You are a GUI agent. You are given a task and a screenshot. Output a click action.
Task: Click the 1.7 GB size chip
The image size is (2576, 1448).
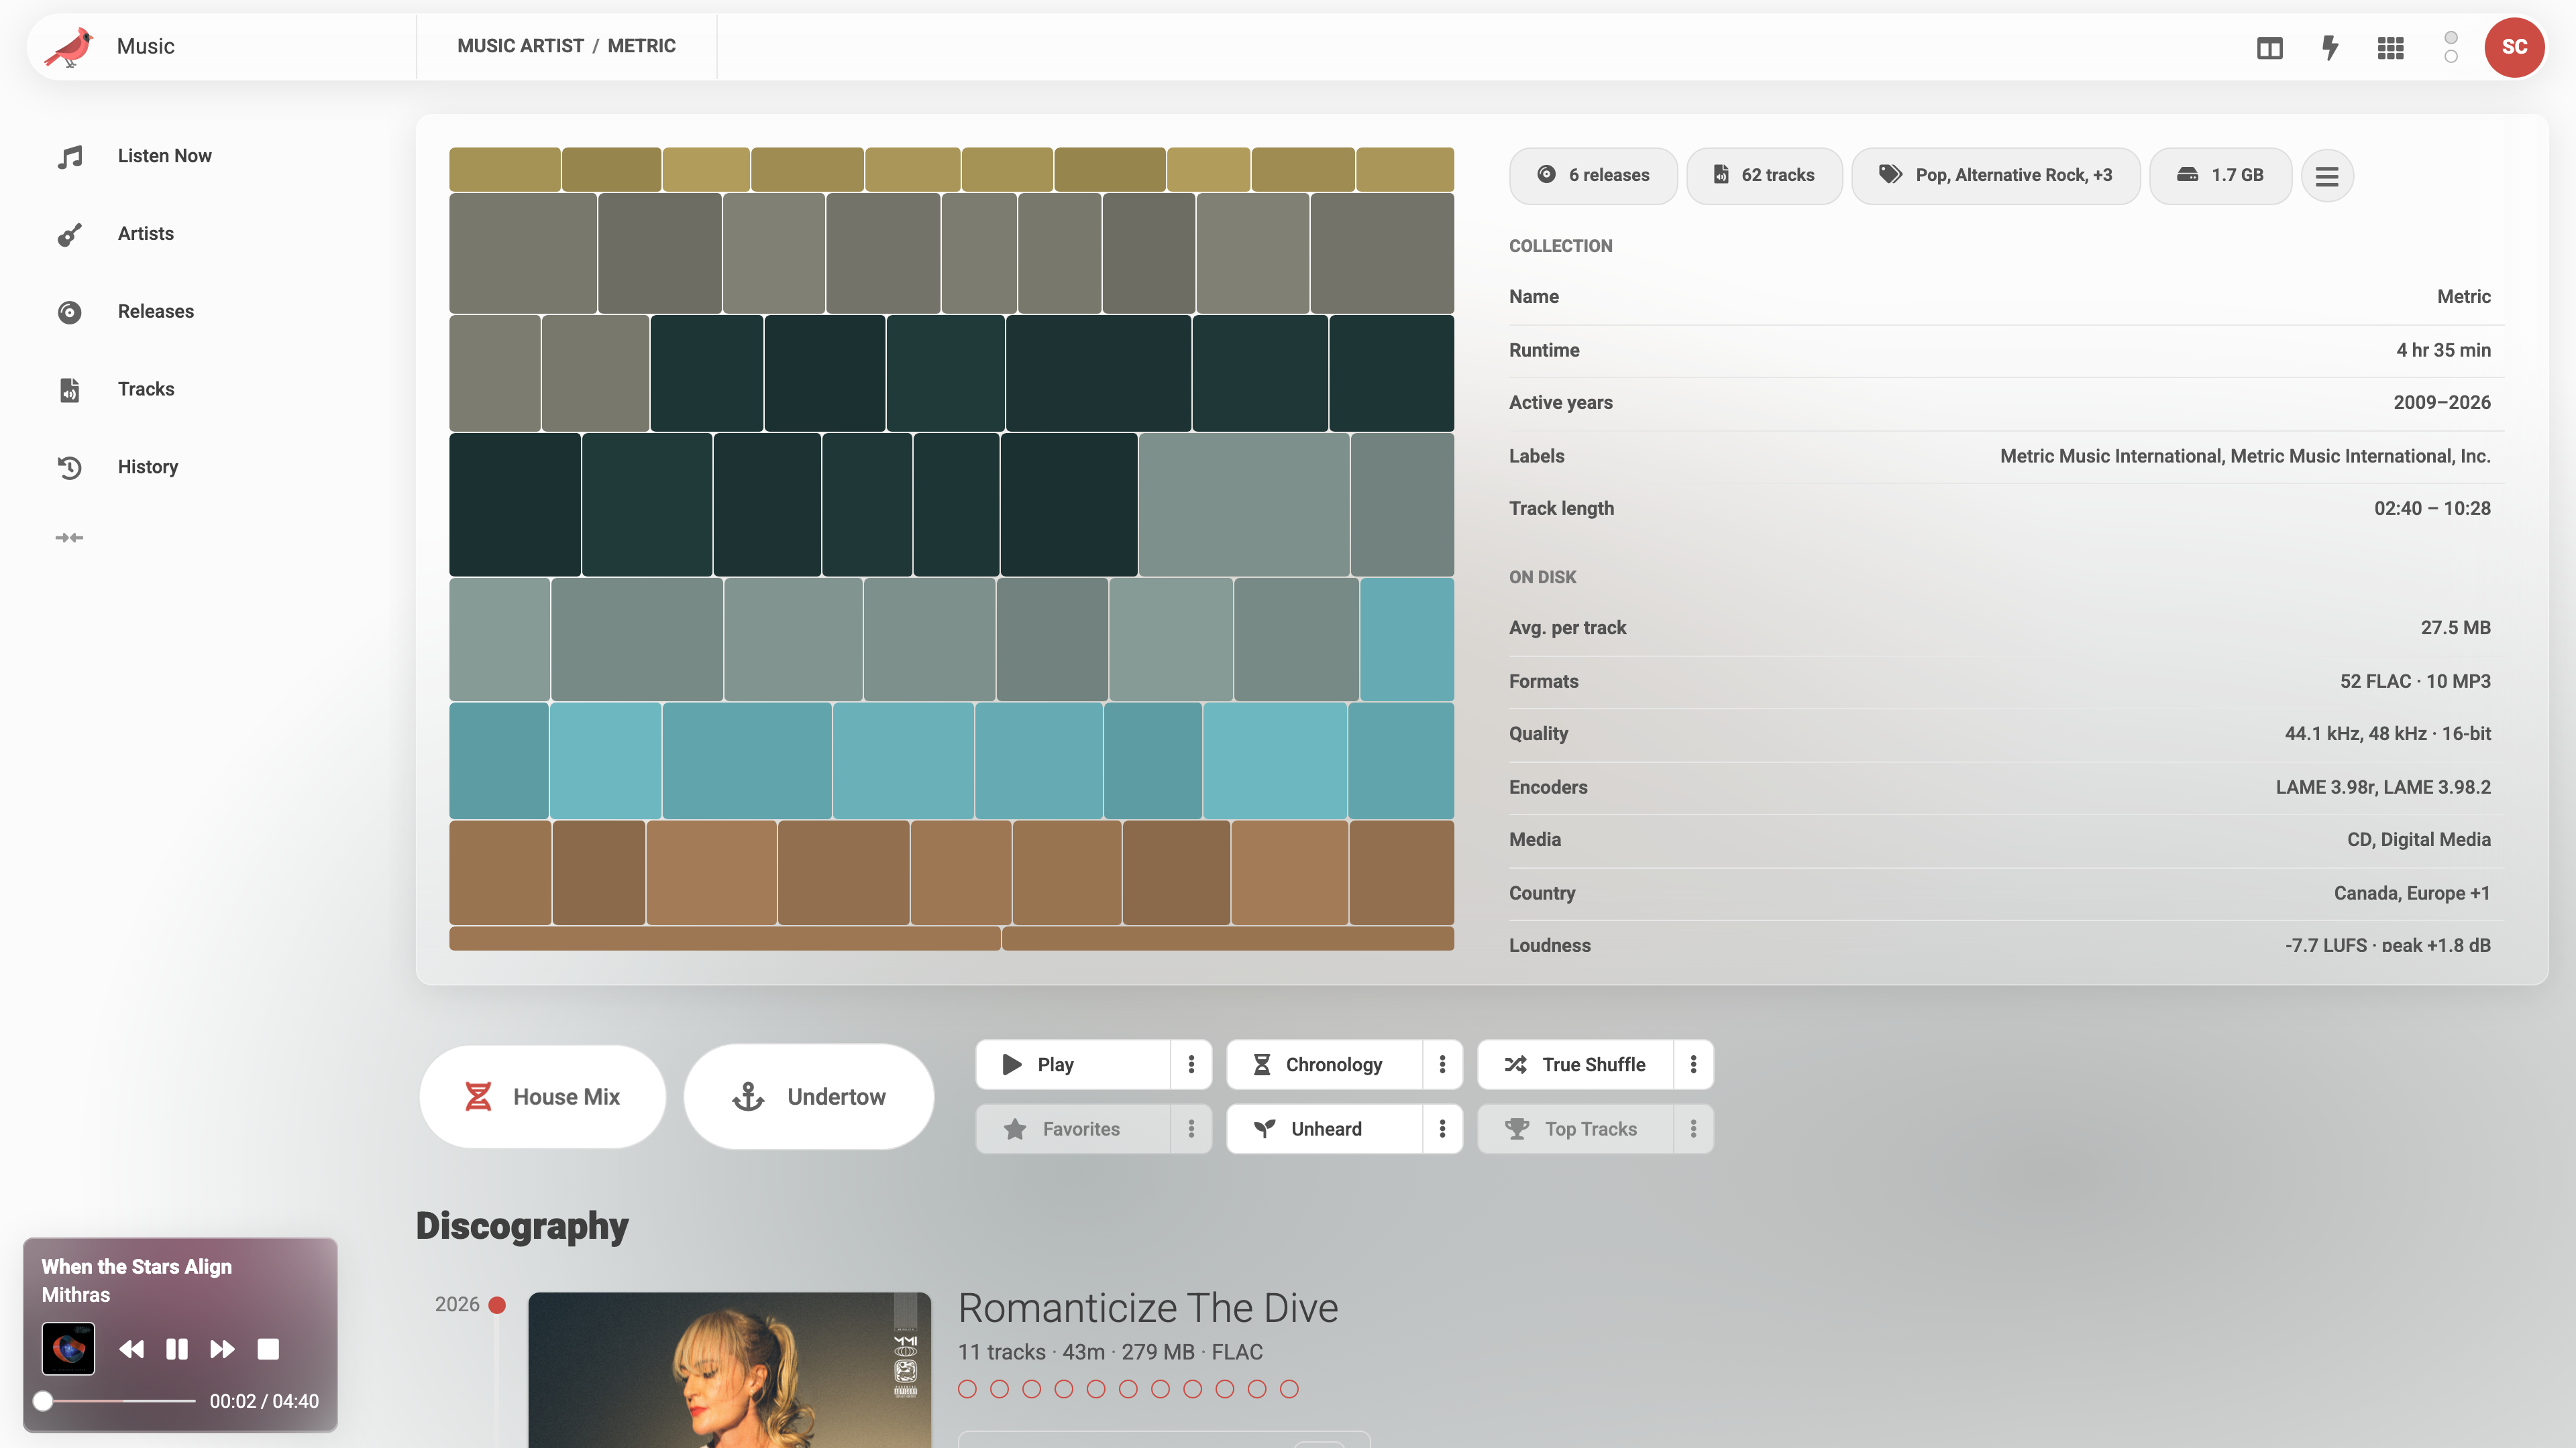coord(2220,176)
